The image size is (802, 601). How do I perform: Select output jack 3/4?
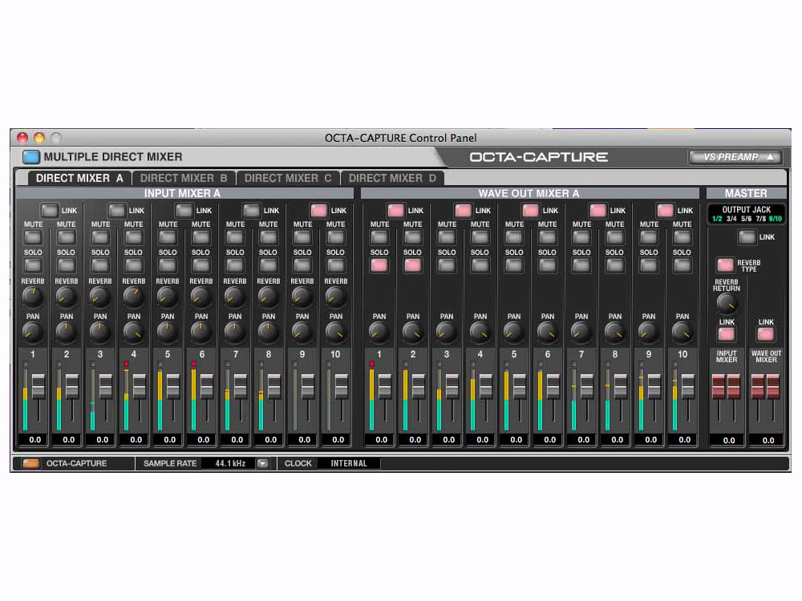coord(732,219)
